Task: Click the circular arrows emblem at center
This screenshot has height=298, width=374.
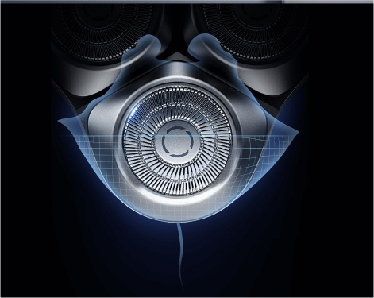Action: tap(176, 142)
